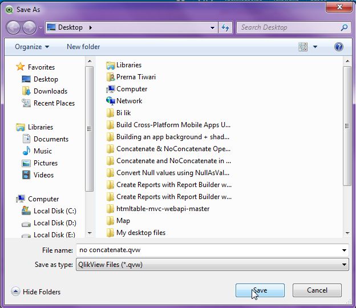Click the Favorites star icon
This screenshot has width=356, height=308.
coord(20,67)
